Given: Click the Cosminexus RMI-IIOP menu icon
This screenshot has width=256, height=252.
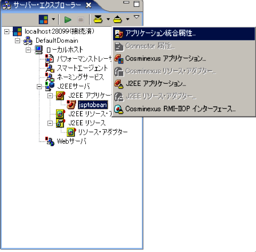Looking at the screenshot, I should click(x=119, y=109).
